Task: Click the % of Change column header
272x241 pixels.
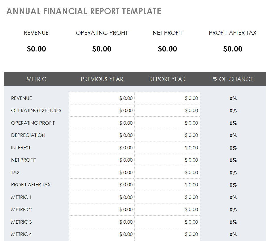Action: [x=233, y=79]
